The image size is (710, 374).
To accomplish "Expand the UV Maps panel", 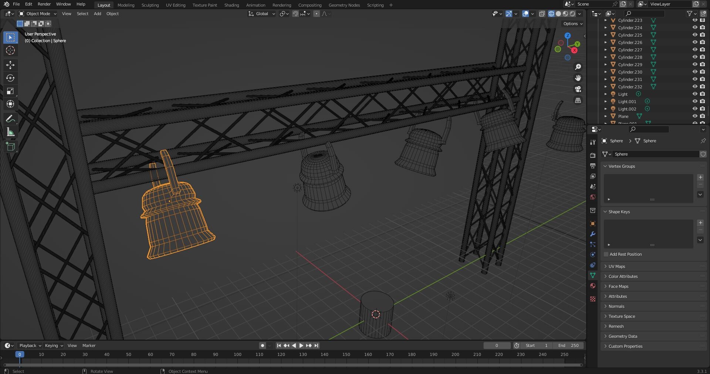I will coord(616,266).
